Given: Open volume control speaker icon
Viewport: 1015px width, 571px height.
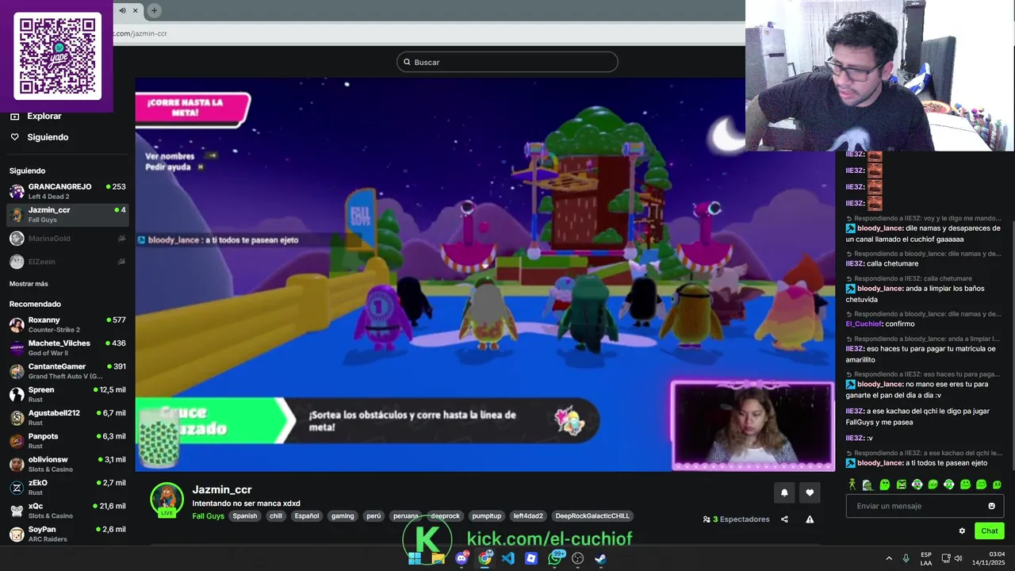Looking at the screenshot, I should 958,558.
